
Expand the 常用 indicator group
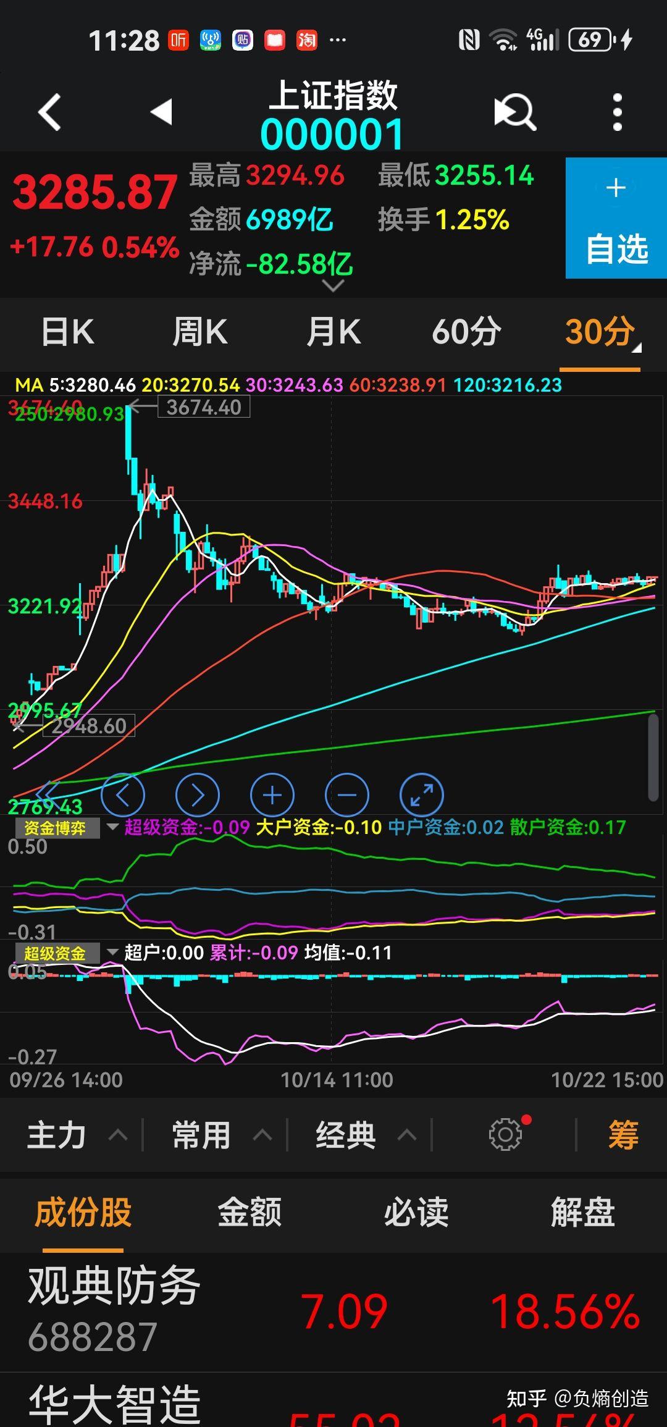coord(222,1135)
